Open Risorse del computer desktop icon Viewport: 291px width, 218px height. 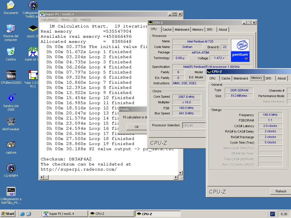(11, 28)
